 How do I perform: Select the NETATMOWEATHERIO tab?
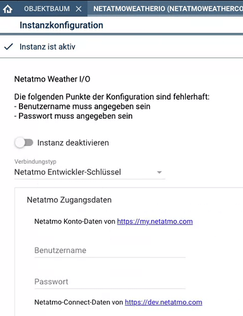coord(168,9)
